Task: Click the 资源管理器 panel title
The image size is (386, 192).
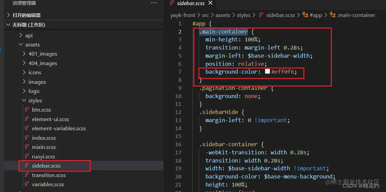Action: pyautogui.click(x=24, y=3)
